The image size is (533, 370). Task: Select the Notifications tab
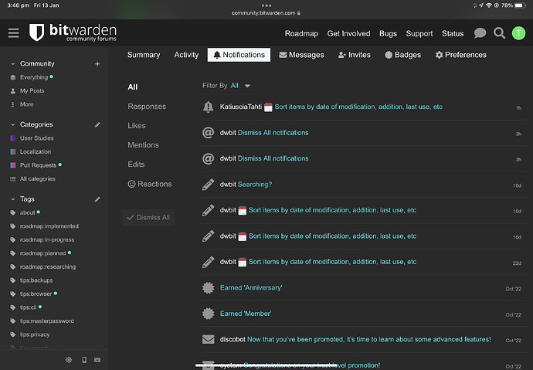(239, 55)
